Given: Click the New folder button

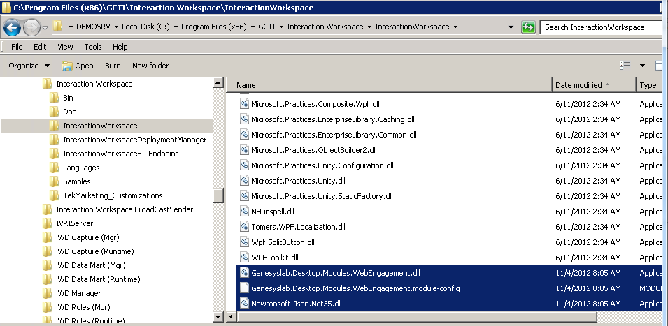Looking at the screenshot, I should point(150,66).
